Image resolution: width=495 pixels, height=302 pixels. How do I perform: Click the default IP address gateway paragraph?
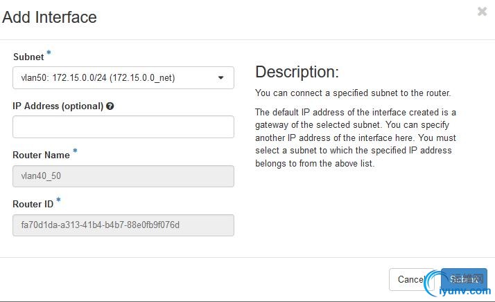(x=356, y=138)
